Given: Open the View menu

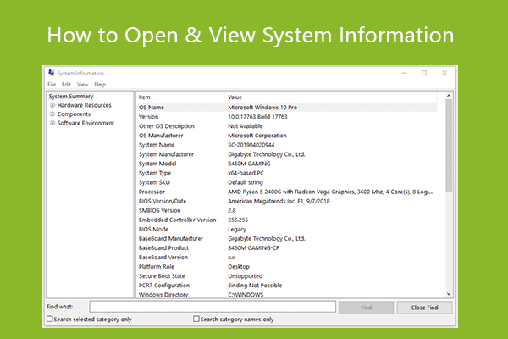Looking at the screenshot, I should pyautogui.click(x=82, y=85).
